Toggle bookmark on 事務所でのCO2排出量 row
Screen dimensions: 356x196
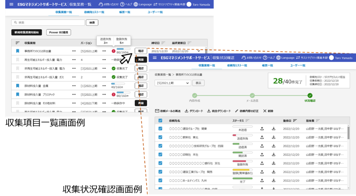coord(18,51)
